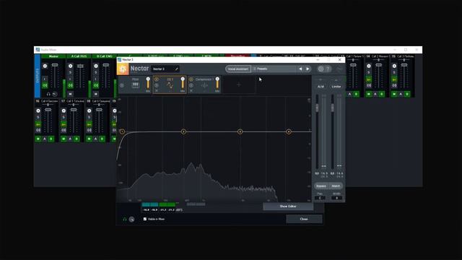Click the Pan value field in Nectar

[320, 198]
